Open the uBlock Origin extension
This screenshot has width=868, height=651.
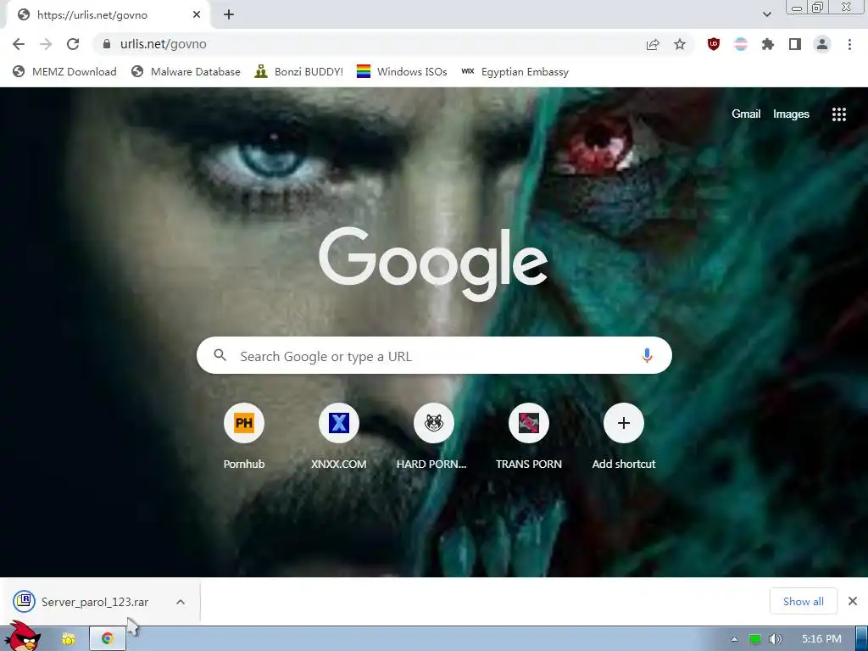[x=714, y=44]
